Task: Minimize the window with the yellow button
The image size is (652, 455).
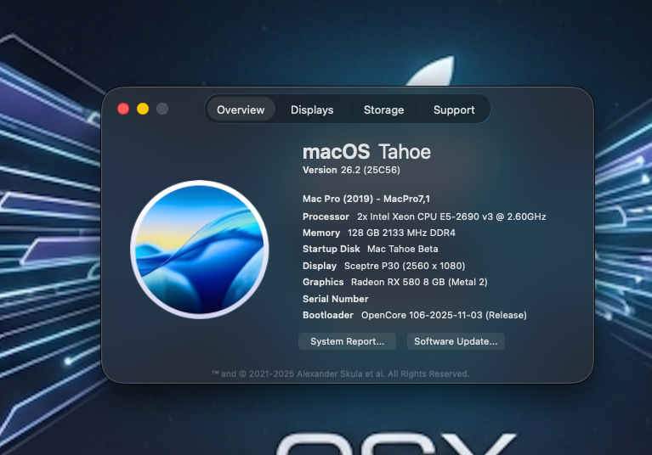Action: tap(143, 109)
